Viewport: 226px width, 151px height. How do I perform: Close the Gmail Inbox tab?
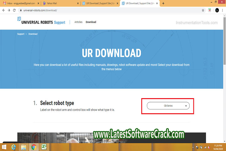click(x=38, y=3)
